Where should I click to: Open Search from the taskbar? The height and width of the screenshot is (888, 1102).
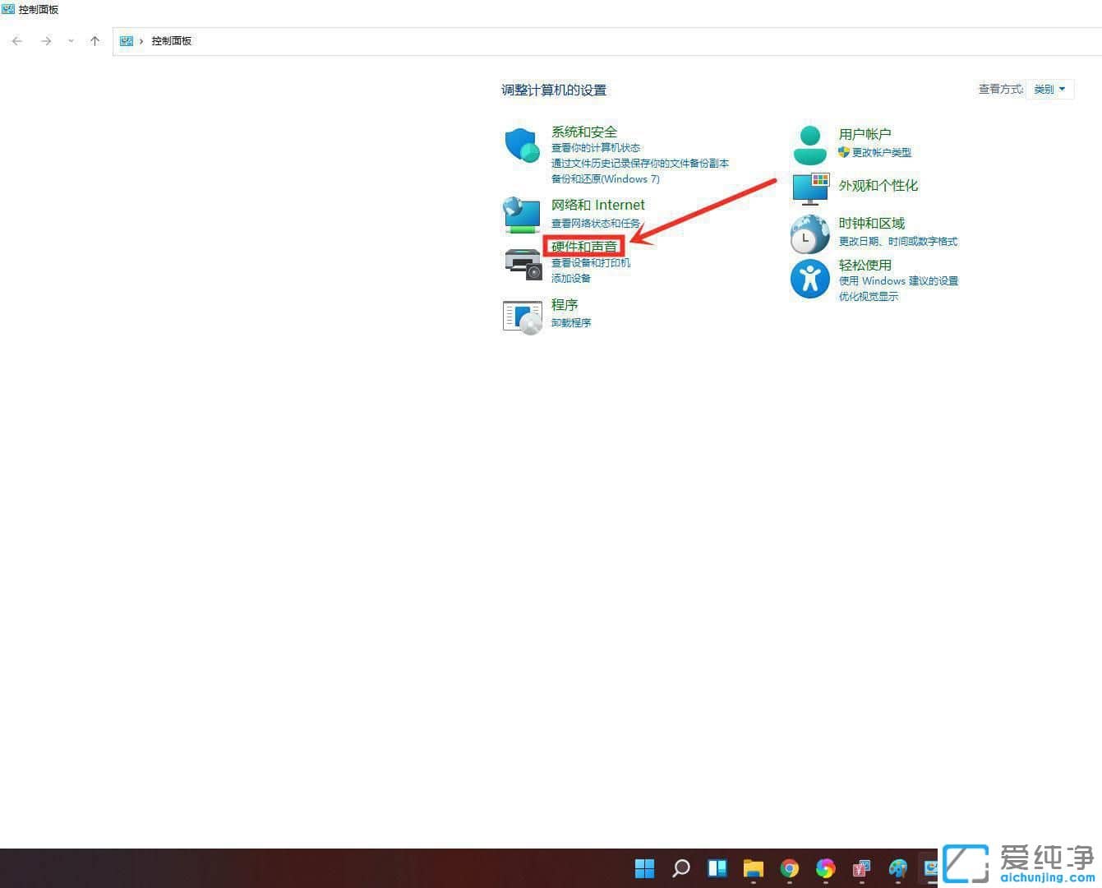681,868
